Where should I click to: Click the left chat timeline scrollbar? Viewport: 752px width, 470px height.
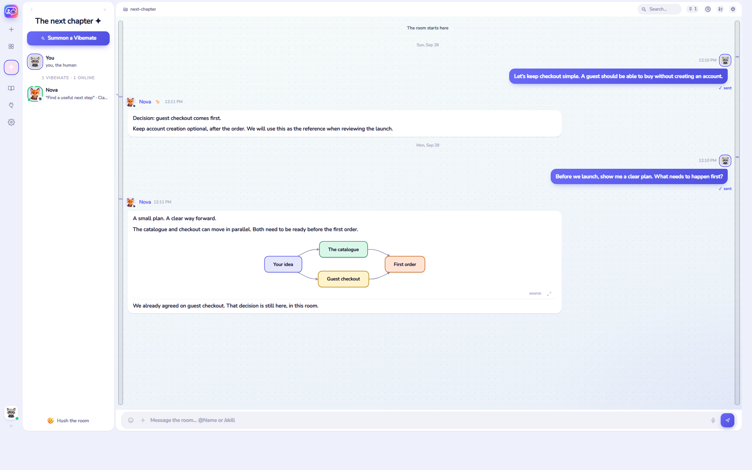[121, 213]
